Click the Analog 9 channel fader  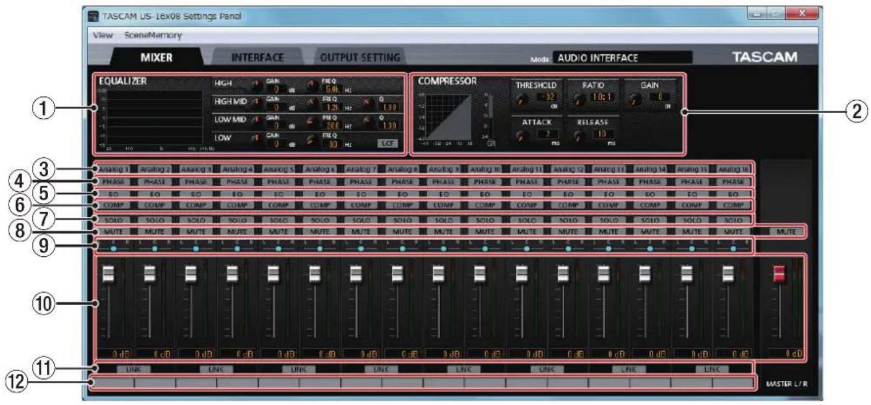(438, 273)
